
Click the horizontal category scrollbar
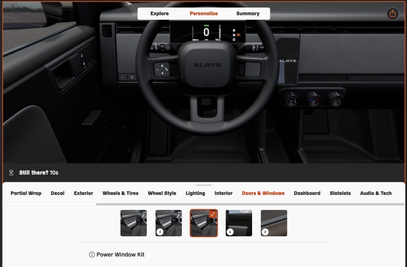coord(250,204)
